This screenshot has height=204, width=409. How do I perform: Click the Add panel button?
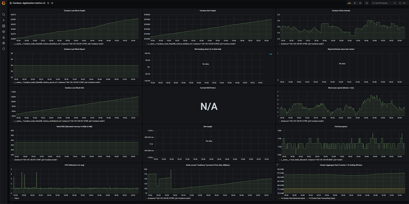(349, 3)
